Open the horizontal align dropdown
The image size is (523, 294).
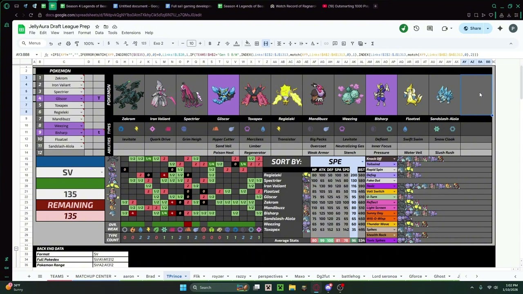[280, 43]
